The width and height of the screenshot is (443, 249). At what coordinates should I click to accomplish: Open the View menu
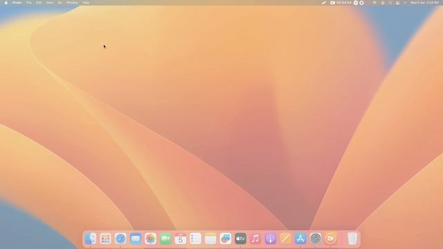click(49, 3)
